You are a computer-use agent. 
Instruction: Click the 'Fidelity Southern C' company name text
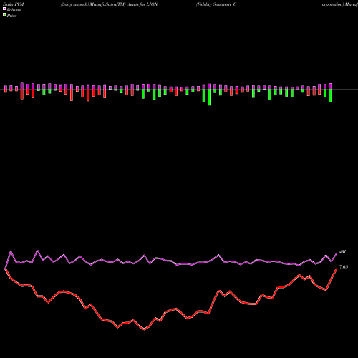click(216, 4)
